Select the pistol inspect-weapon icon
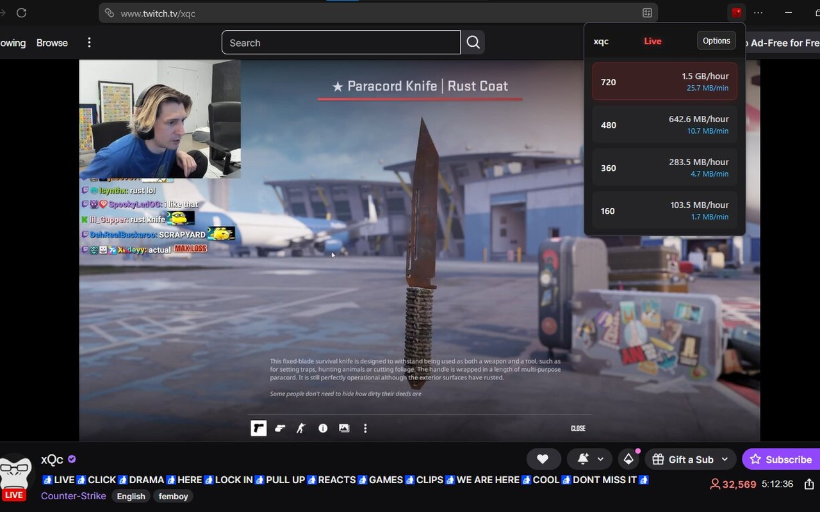This screenshot has height=512, width=820. (x=258, y=428)
